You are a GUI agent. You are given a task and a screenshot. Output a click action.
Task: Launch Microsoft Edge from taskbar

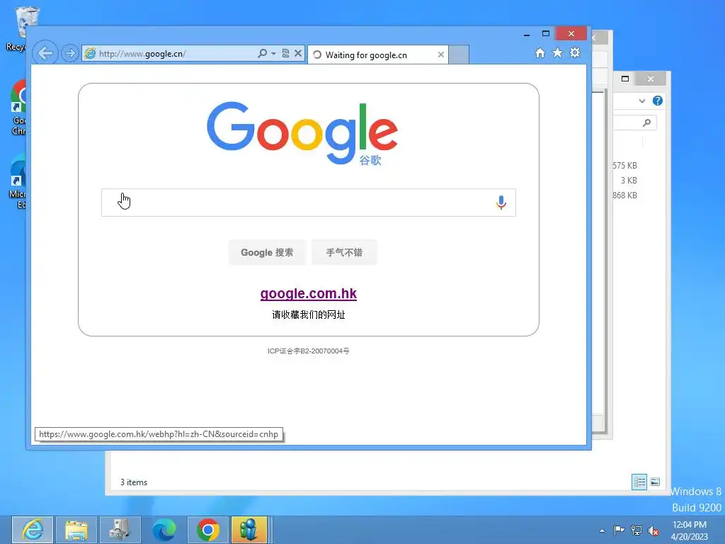(x=164, y=530)
